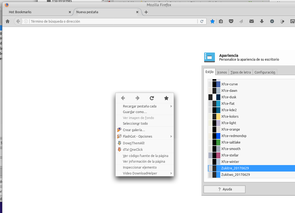This screenshot has height=213, width=295.
Task: Select the Xfce-light theme
Action: 251,123
